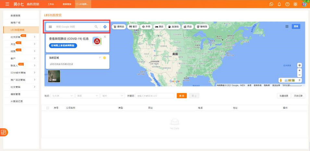Open the apps grid icon in the orange header
310x151 pixels.
tap(295, 4)
